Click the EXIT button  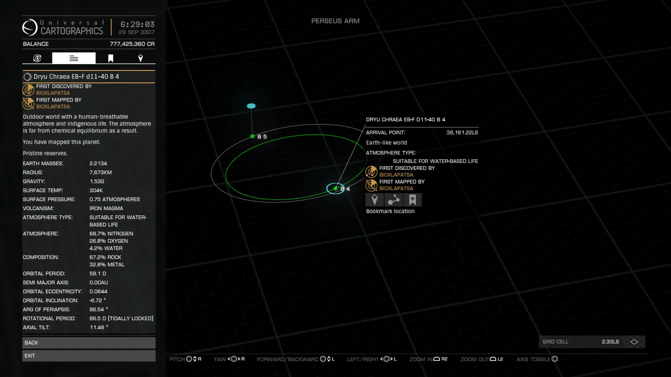click(89, 356)
